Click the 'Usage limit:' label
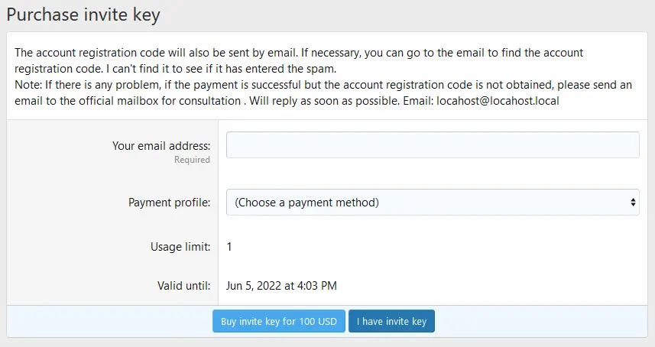 click(180, 247)
